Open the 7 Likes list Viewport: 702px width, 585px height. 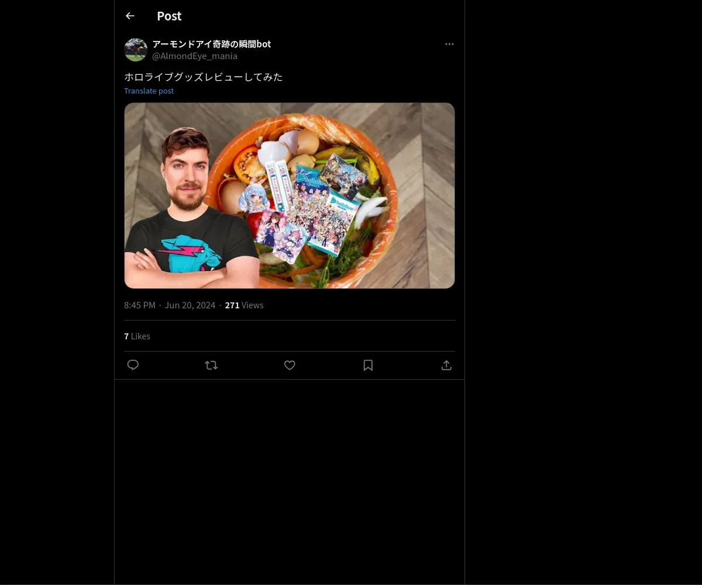137,336
